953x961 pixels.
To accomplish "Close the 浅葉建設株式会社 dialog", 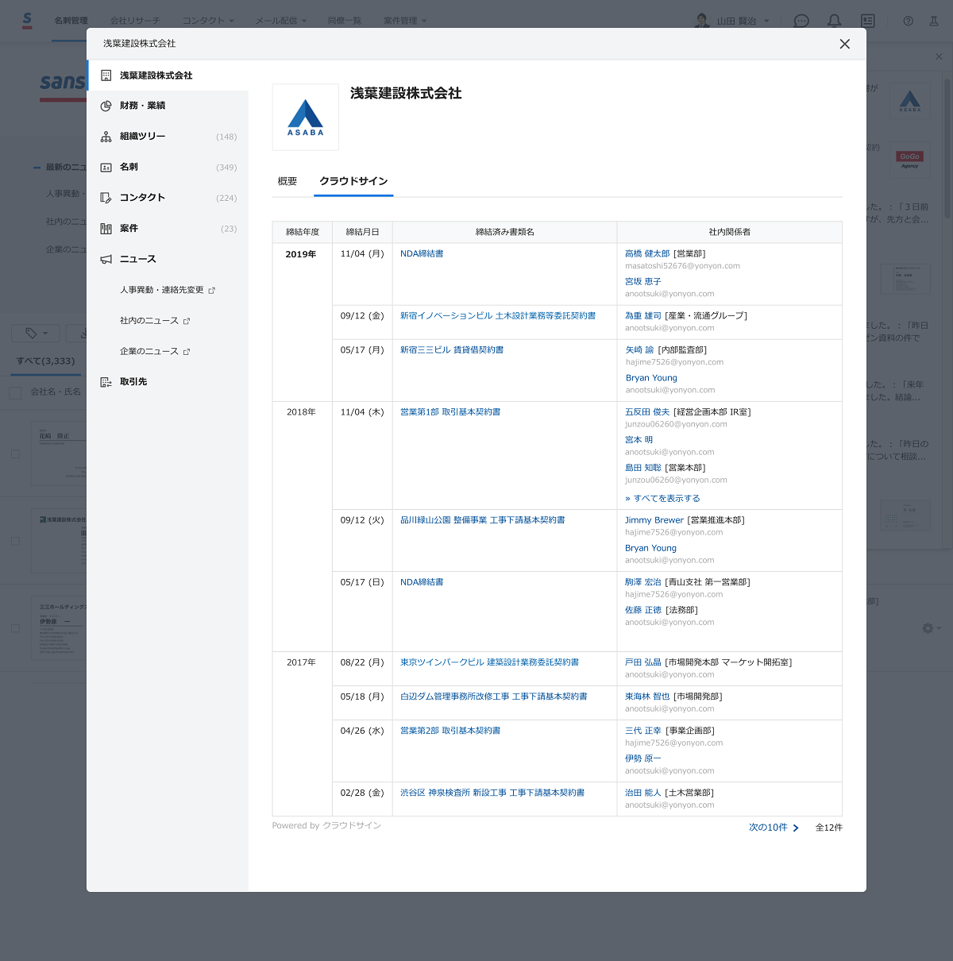I will pos(845,44).
